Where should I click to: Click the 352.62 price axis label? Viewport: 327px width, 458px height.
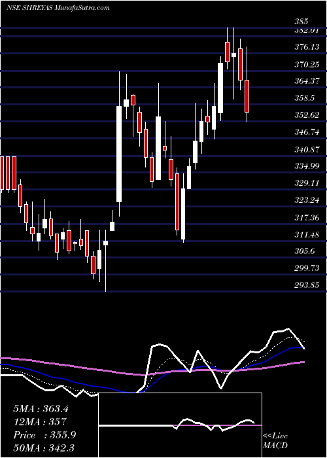307,115
